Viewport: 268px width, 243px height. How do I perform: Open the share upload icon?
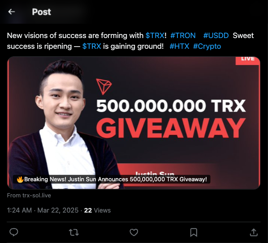tap(254, 232)
